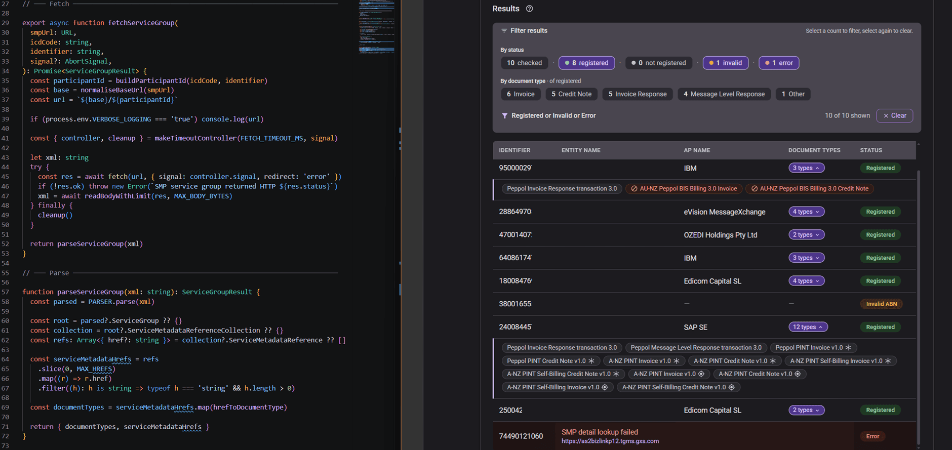Click AU-NZ Peppol BIS Billing 3.0 Credit Note chip
Screen dimensions: 952x450
point(810,189)
